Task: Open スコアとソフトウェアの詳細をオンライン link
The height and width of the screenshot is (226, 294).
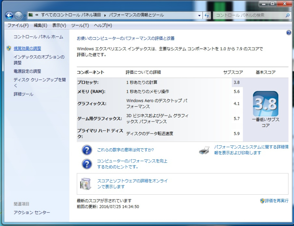Action: [x=132, y=184]
